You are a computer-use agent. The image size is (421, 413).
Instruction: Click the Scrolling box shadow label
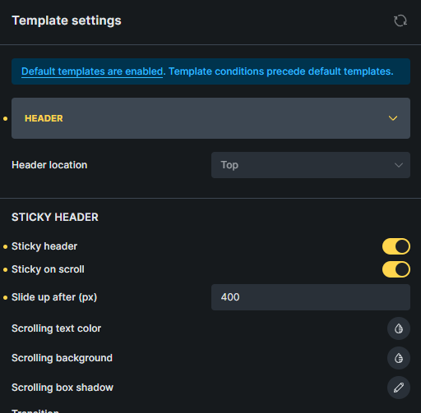(x=62, y=388)
